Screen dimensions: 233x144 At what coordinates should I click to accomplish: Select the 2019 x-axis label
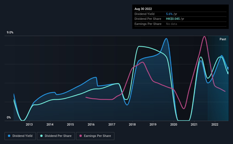click(x=153, y=124)
